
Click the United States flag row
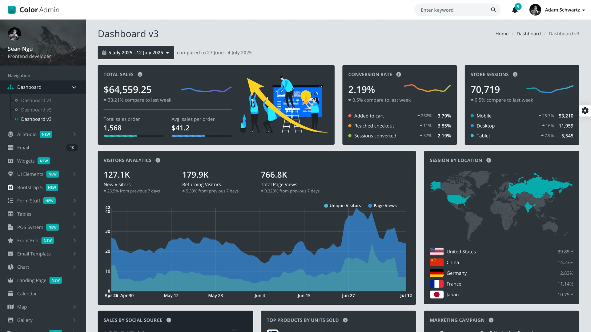(x=501, y=252)
